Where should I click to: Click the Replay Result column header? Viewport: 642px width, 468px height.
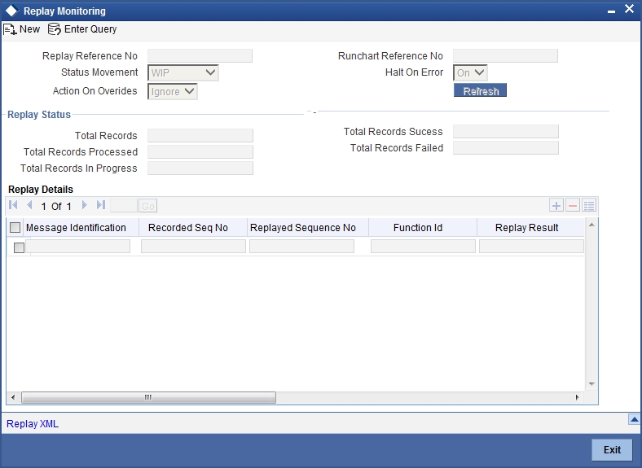[x=527, y=227]
